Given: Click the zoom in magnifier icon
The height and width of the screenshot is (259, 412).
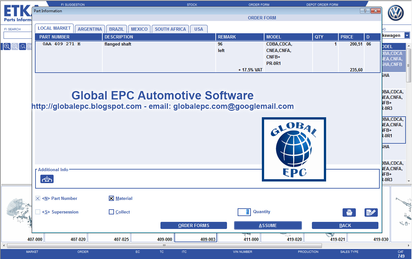Looking at the screenshot, I should coord(7,47).
